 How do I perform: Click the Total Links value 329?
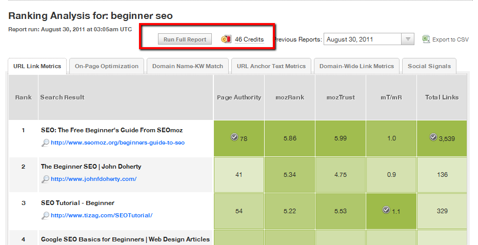click(x=442, y=211)
